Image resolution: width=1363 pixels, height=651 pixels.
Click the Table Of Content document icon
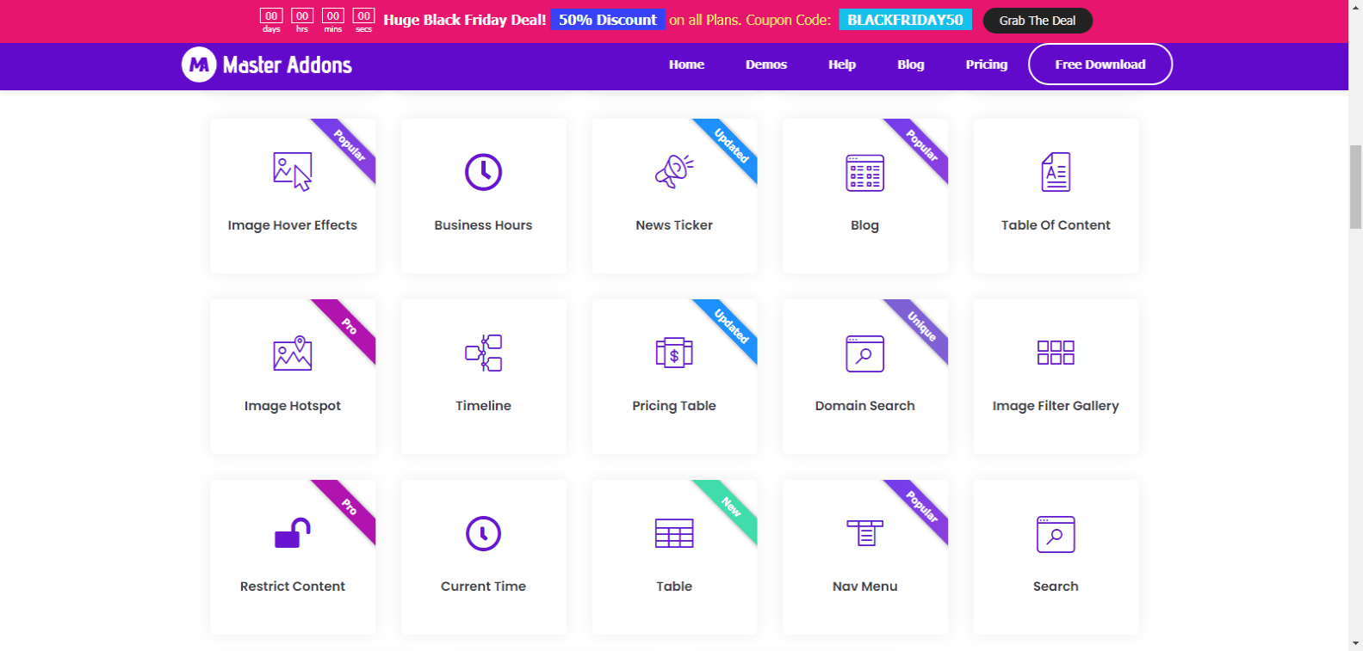(x=1056, y=172)
